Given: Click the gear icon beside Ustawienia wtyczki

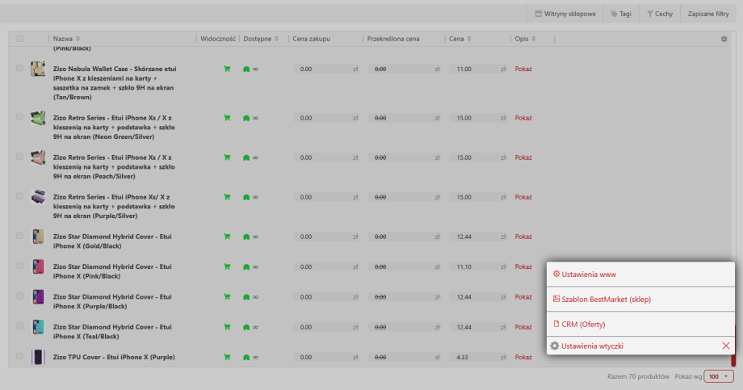Looking at the screenshot, I should 554,346.
